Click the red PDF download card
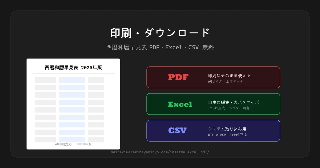 tap(213, 77)
